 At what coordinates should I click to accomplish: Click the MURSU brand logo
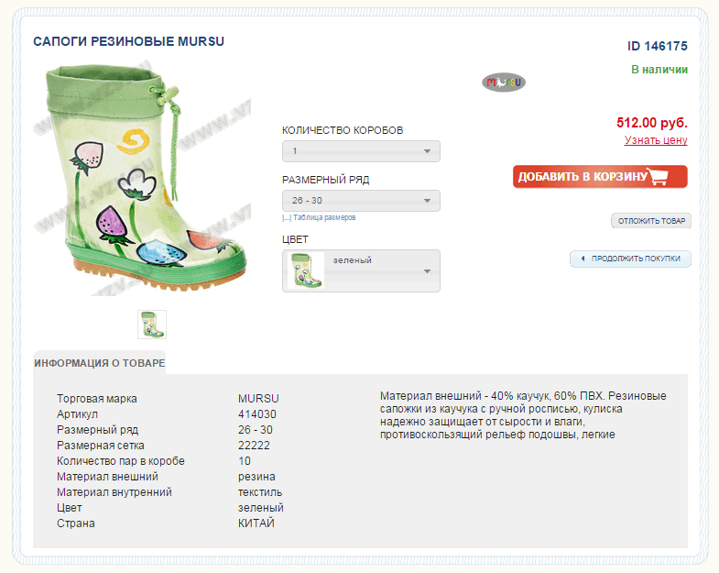pyautogui.click(x=504, y=83)
